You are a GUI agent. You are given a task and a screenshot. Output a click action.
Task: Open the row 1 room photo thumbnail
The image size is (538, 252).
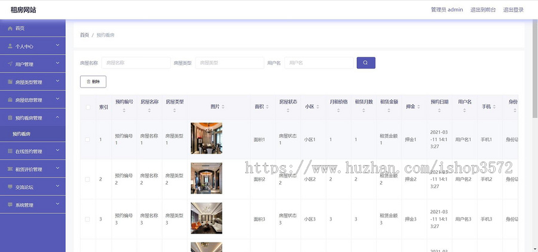(x=206, y=138)
